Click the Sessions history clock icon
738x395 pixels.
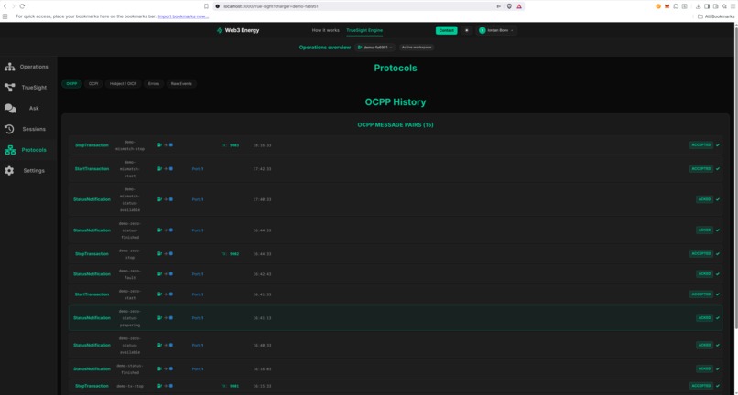(x=9, y=129)
